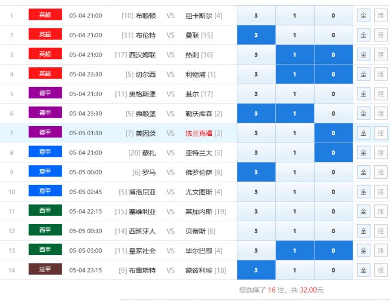Click 胆 button for 西汉姆联 vs 热刺
Viewport: 390px width, 301px height.
[380, 55]
